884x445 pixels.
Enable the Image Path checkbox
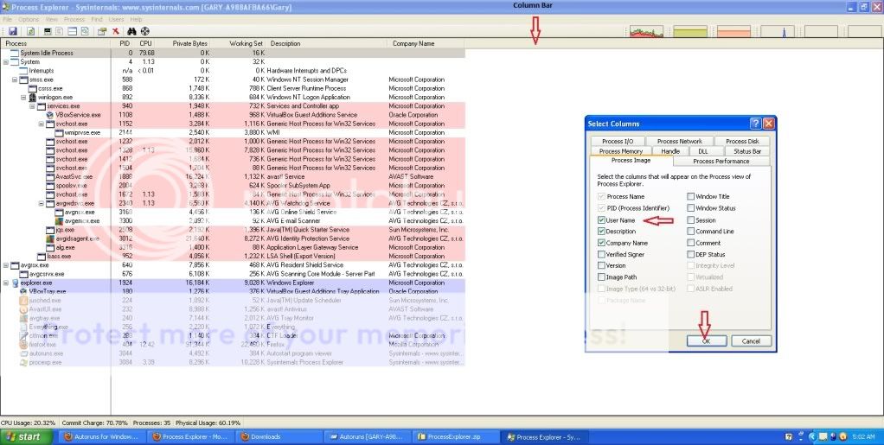(601, 277)
